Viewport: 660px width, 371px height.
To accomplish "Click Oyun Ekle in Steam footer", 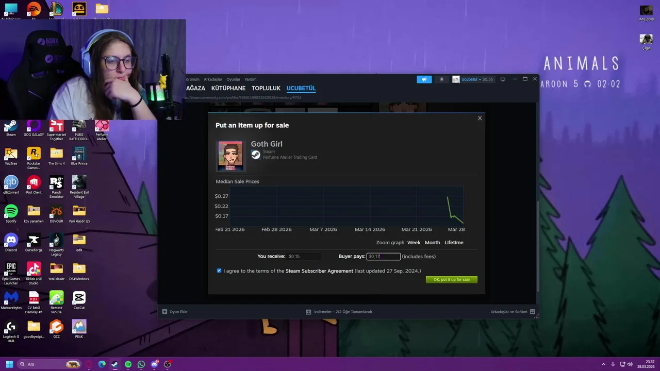I will 175,312.
